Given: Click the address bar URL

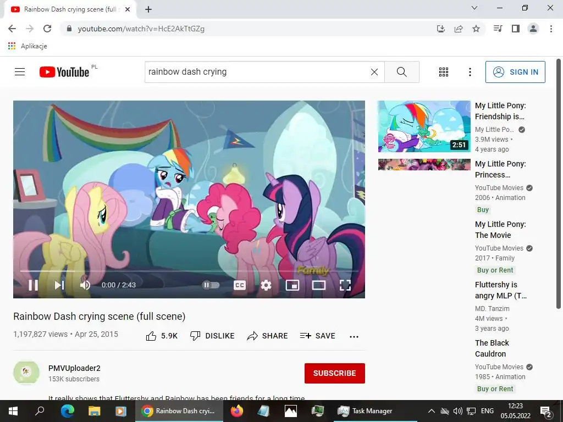Looking at the screenshot, I should [141, 29].
